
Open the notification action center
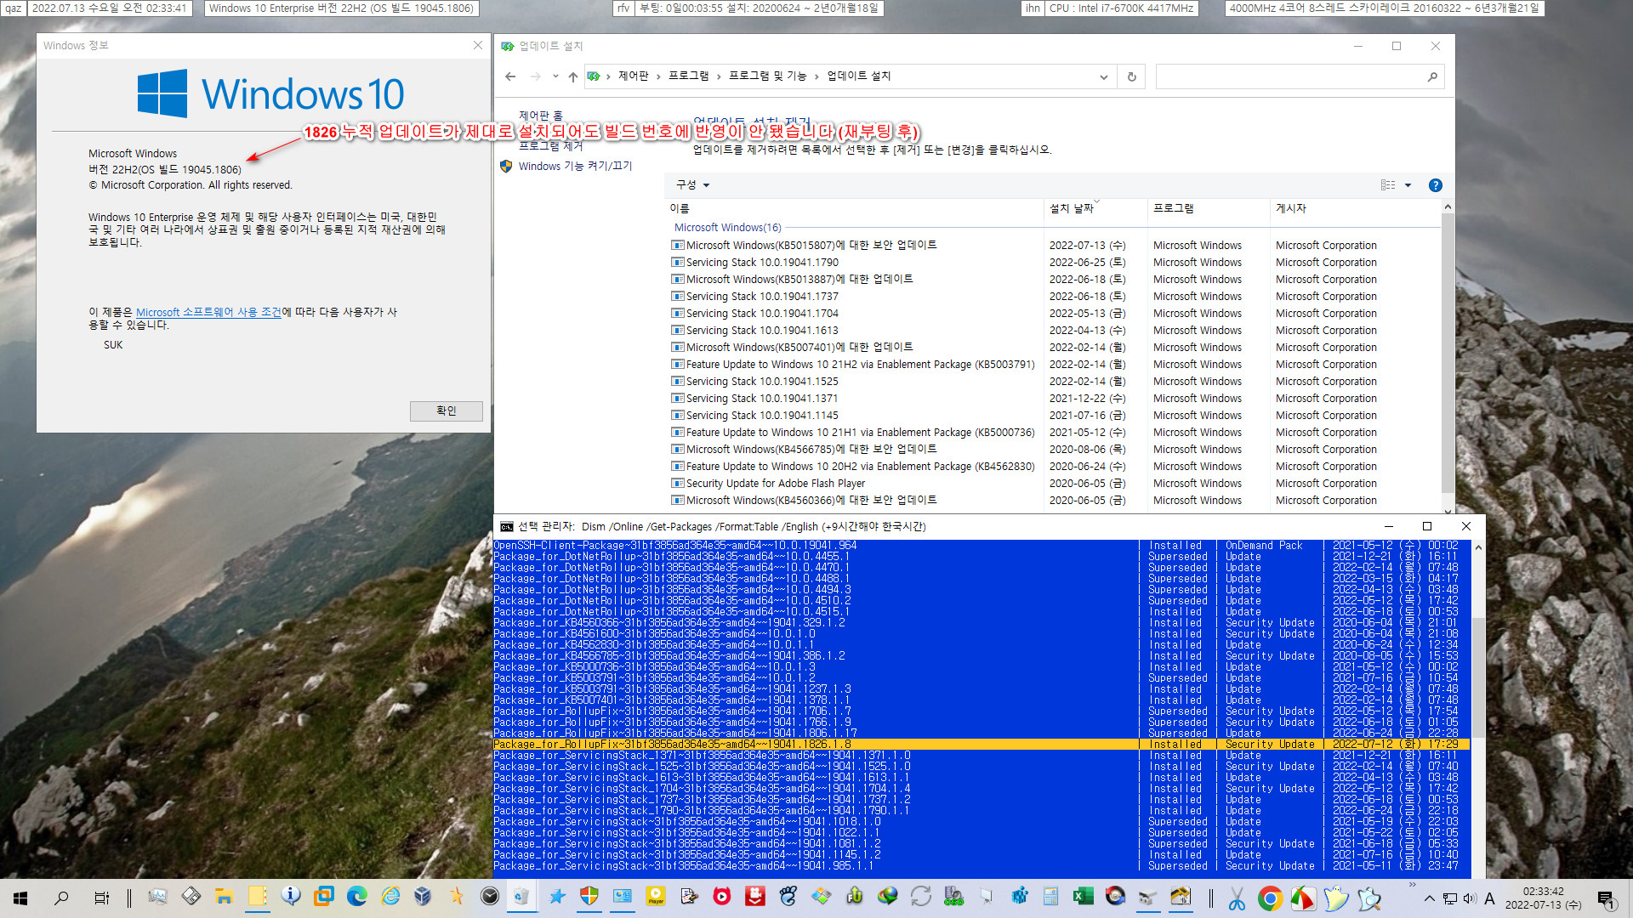click(x=1606, y=898)
